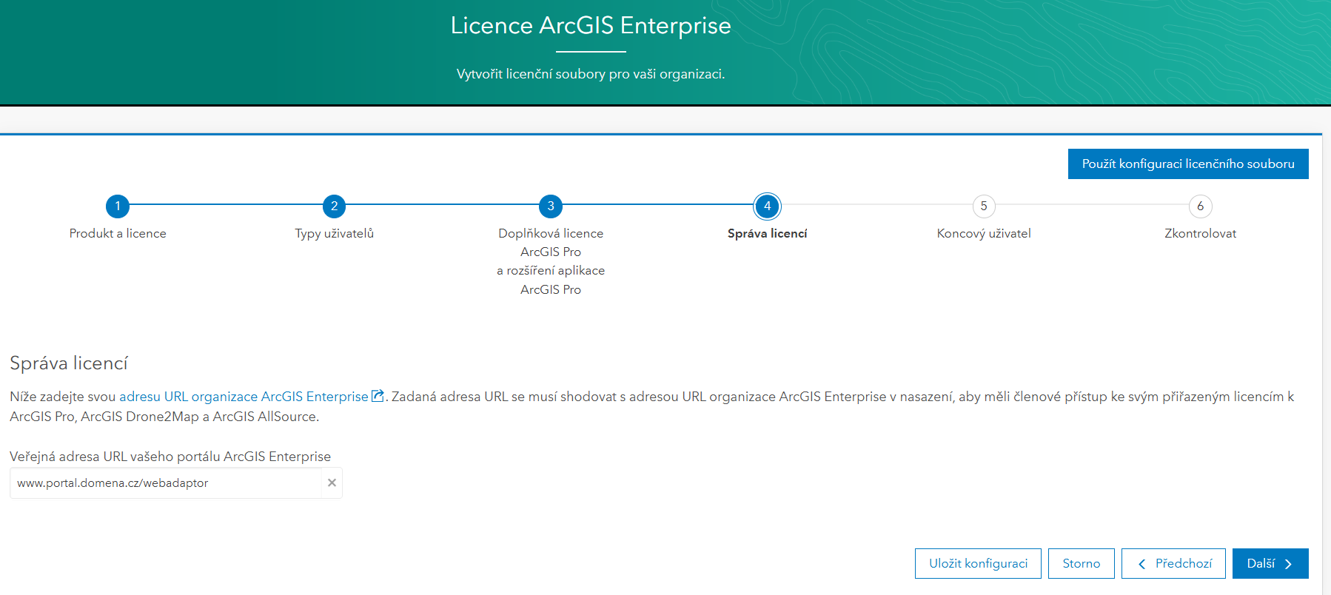Continue with the Další button
This screenshot has height=595, width=1331.
click(x=1270, y=563)
